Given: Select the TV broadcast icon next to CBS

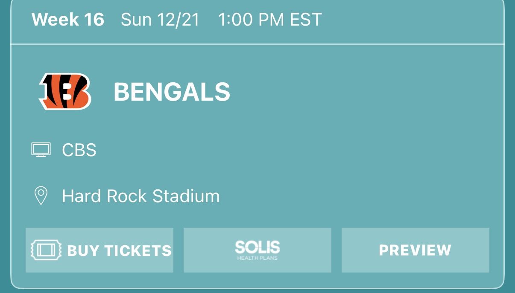Looking at the screenshot, I should click(41, 149).
